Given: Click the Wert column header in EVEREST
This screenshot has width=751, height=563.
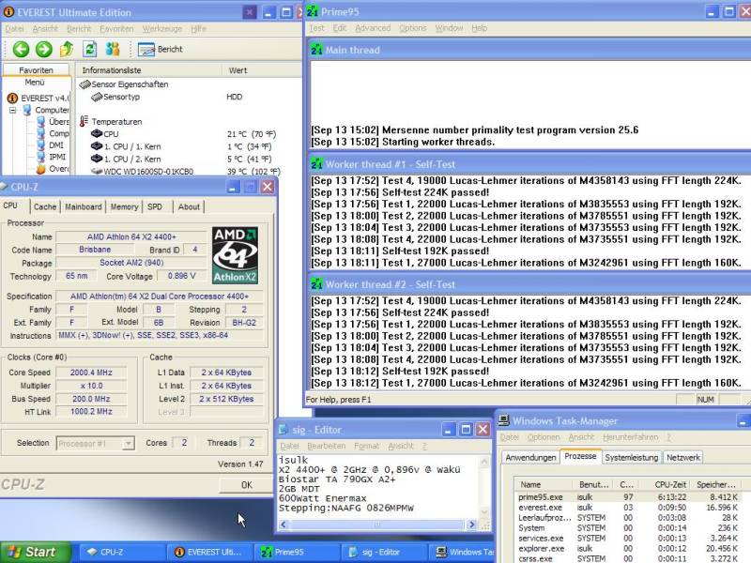Looking at the screenshot, I should pyautogui.click(x=262, y=70).
